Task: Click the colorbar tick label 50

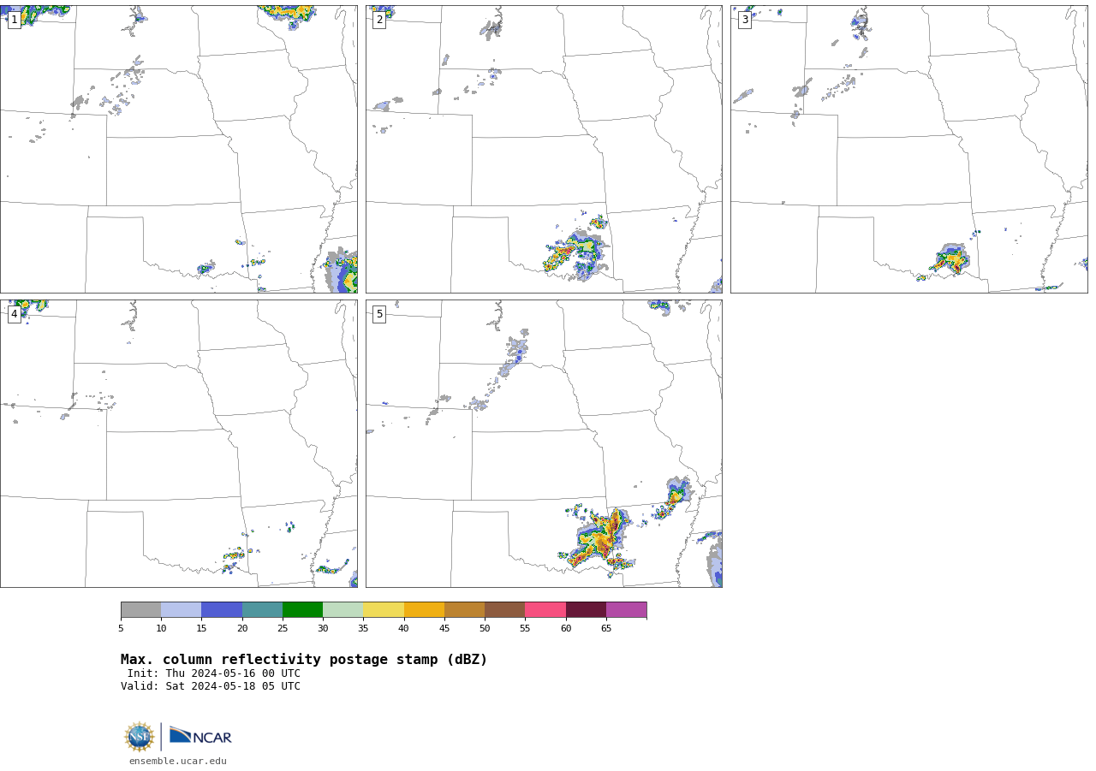Action: click(485, 629)
